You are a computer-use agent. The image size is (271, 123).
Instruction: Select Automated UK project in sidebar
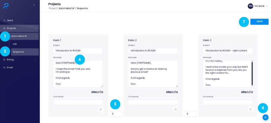click(24, 36)
